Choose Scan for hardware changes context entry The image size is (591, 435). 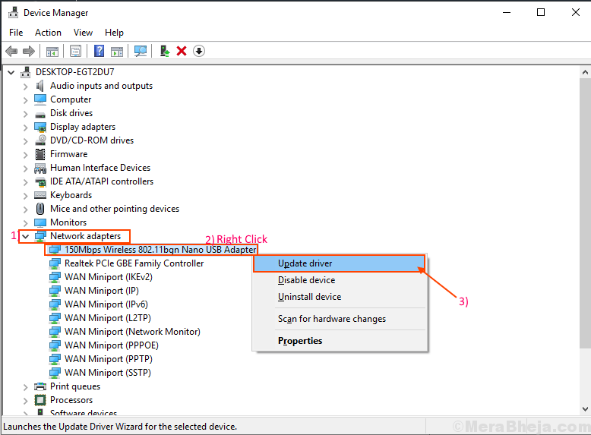[340, 319]
